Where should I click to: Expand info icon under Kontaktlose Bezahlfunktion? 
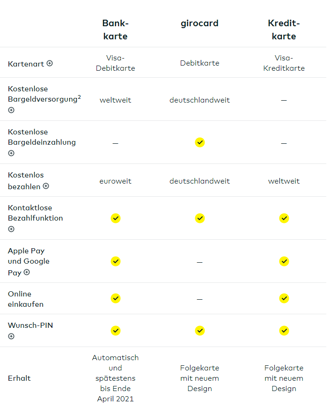(11, 229)
